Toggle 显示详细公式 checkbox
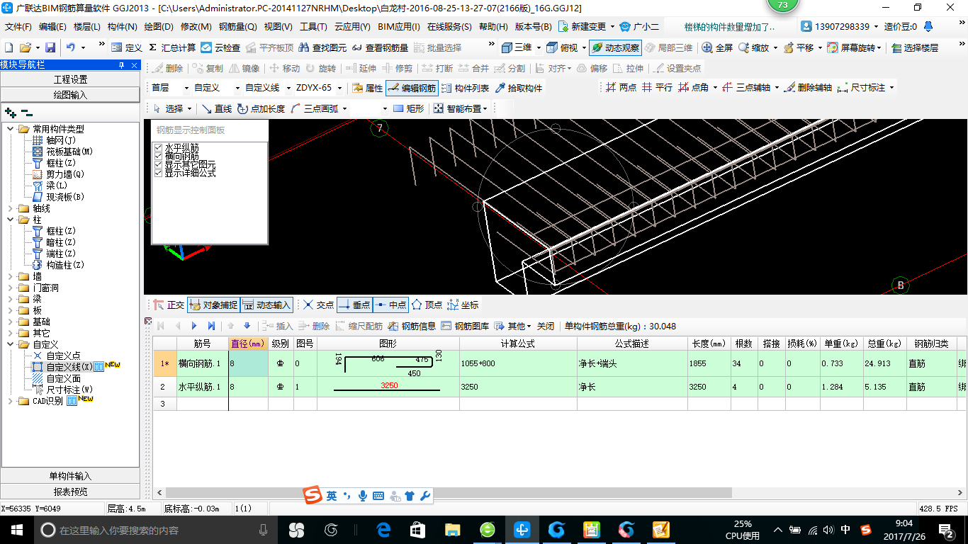Image resolution: width=968 pixels, height=544 pixels. tap(159, 173)
